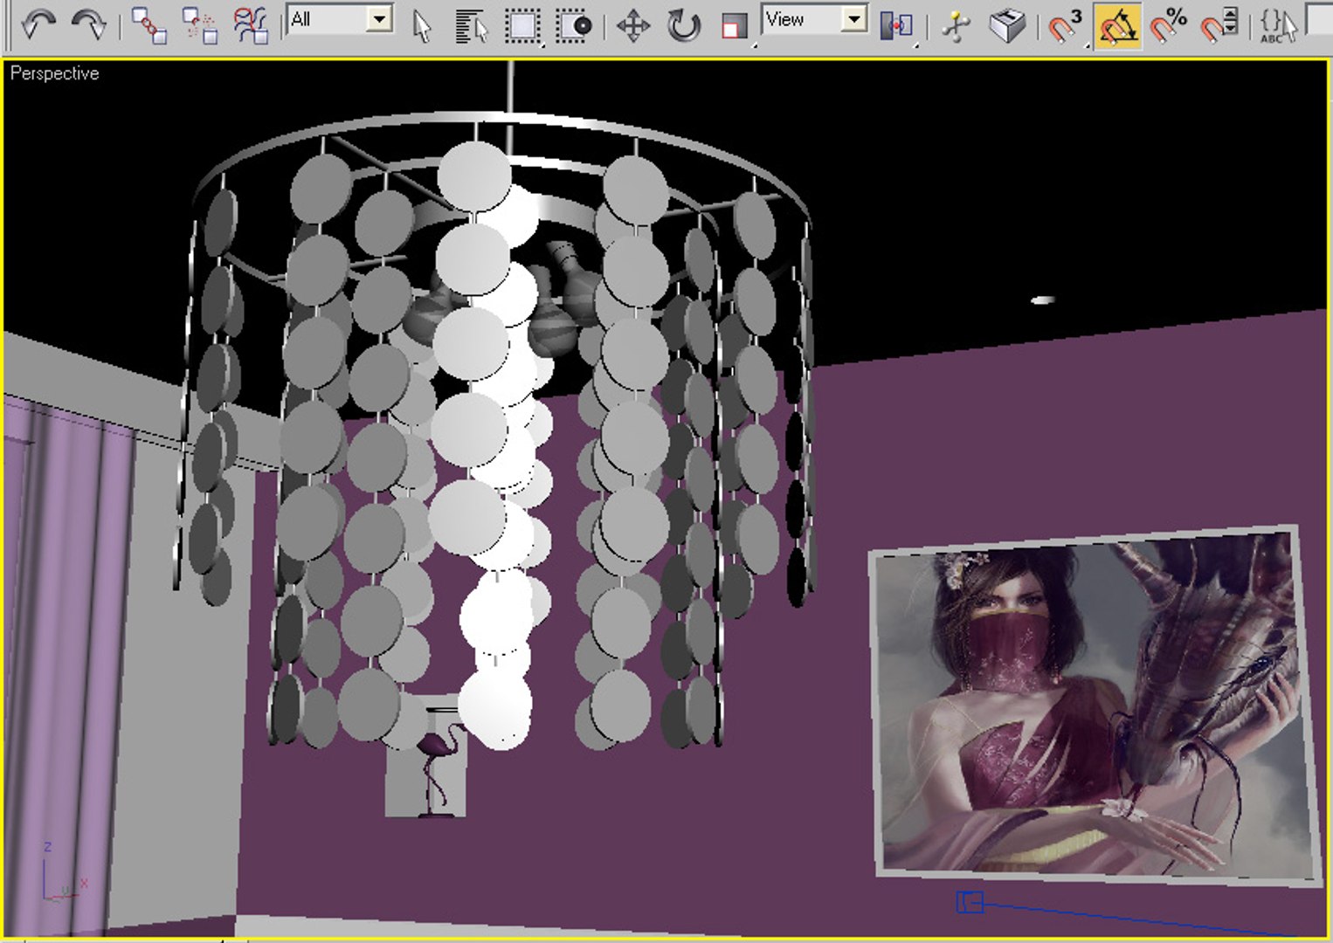
Task: Click the Perspective viewport label
Action: [x=54, y=73]
